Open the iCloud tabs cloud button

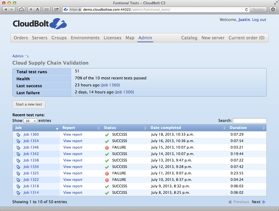(21, 9)
